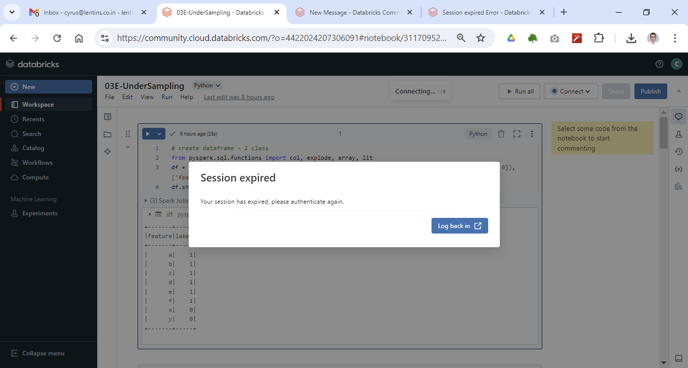This screenshot has height=368, width=688.
Task: Open the Run menu
Action: 166,97
